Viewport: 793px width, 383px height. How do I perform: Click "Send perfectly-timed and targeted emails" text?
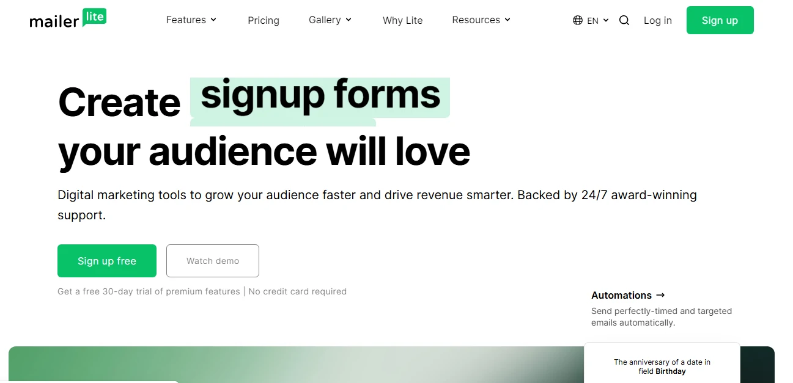[x=662, y=316]
